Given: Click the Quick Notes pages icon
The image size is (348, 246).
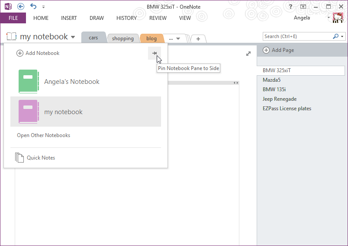Looking at the screenshot, I should pyautogui.click(x=19, y=157).
